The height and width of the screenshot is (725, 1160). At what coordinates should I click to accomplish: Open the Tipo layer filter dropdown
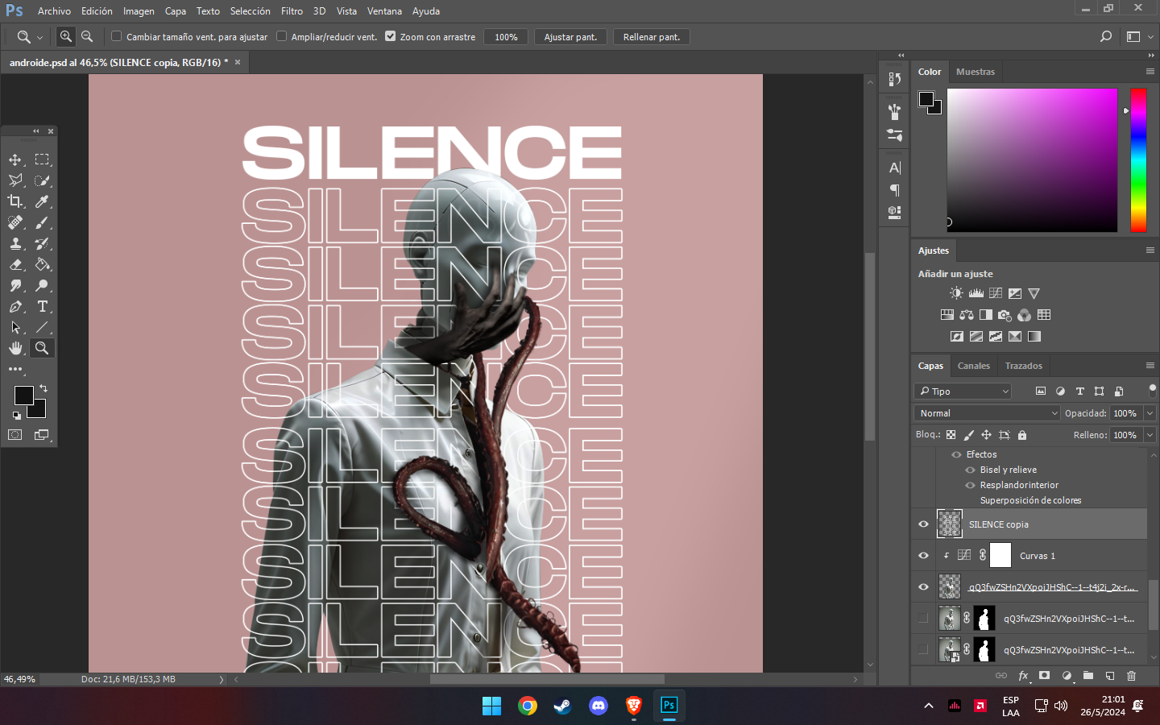[963, 391]
